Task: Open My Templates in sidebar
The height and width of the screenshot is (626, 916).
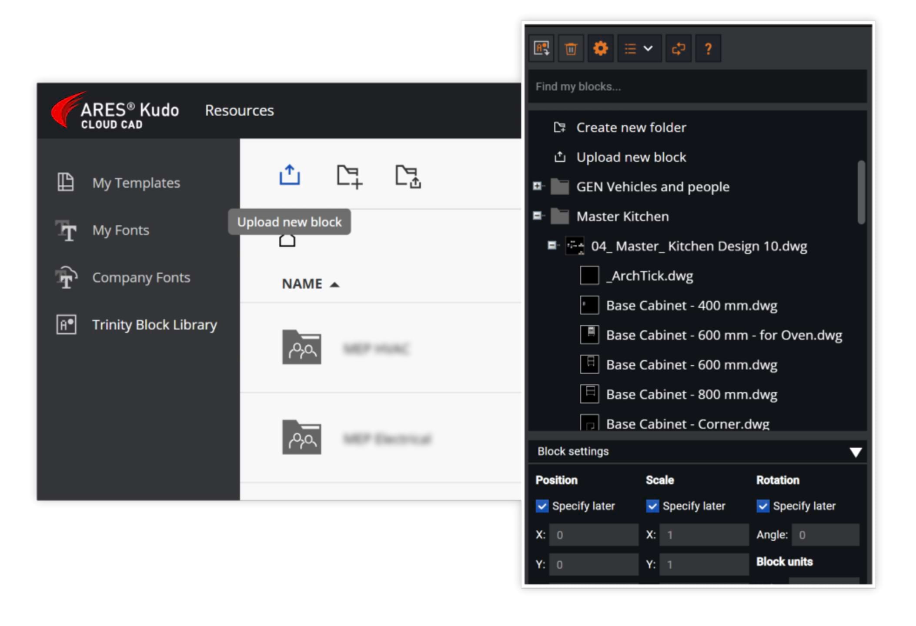Action: click(x=136, y=183)
